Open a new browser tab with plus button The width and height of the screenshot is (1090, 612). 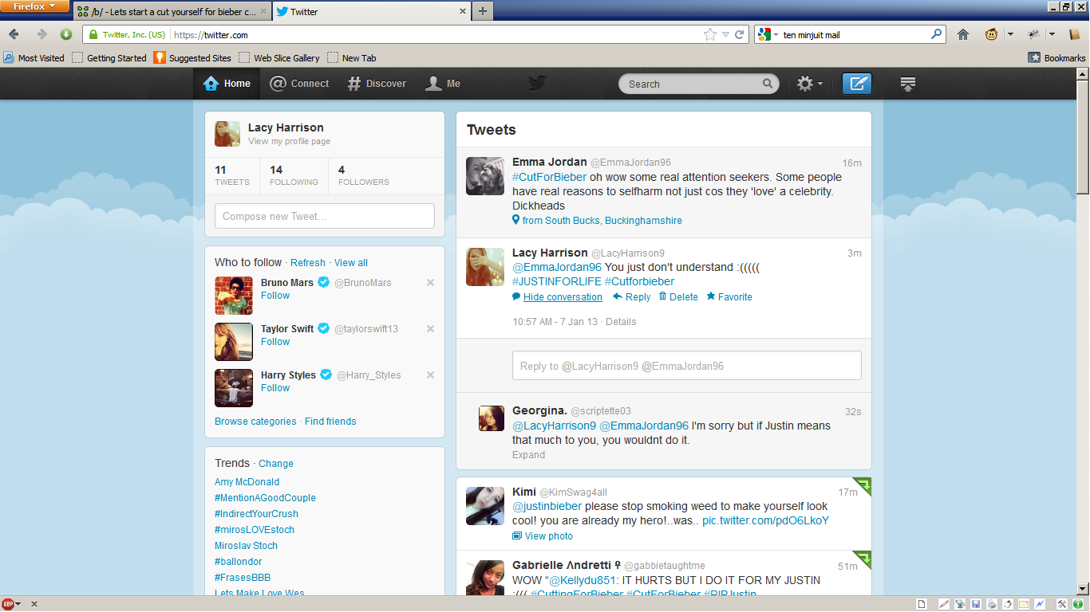coord(482,11)
